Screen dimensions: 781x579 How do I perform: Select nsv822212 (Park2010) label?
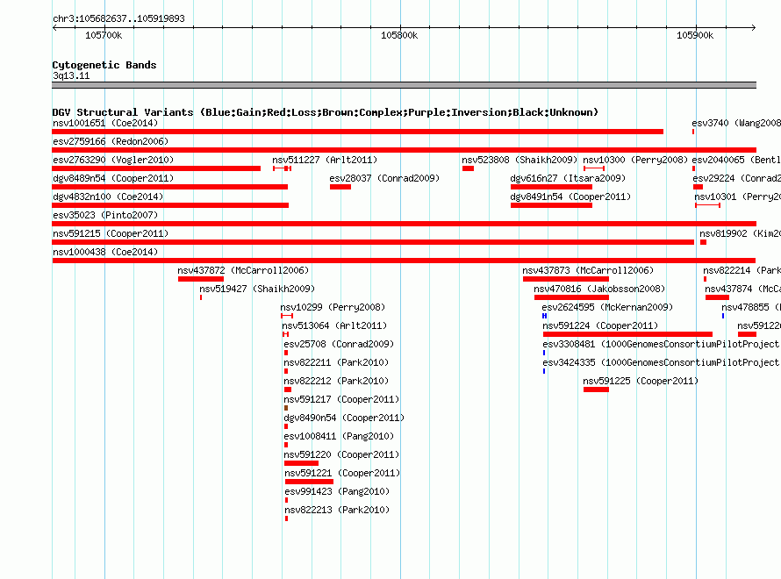336,381
